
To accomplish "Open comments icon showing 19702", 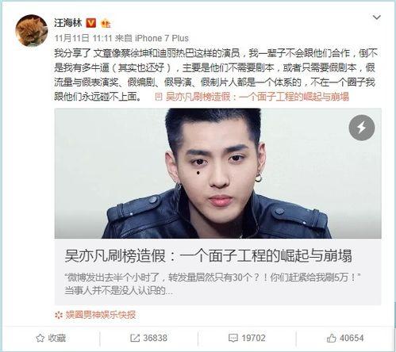I will (233, 338).
